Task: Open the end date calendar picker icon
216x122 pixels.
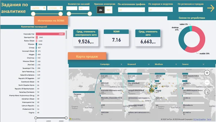Action: click(61, 8)
